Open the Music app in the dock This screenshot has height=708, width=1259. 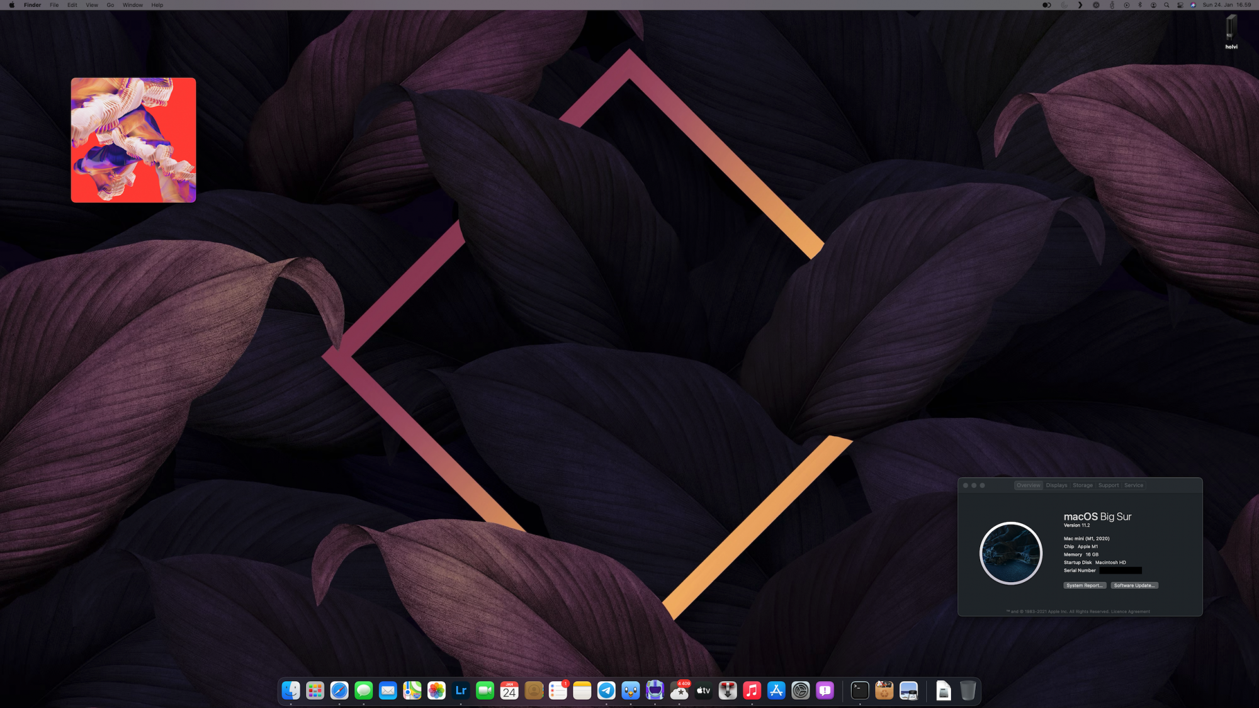tap(752, 691)
